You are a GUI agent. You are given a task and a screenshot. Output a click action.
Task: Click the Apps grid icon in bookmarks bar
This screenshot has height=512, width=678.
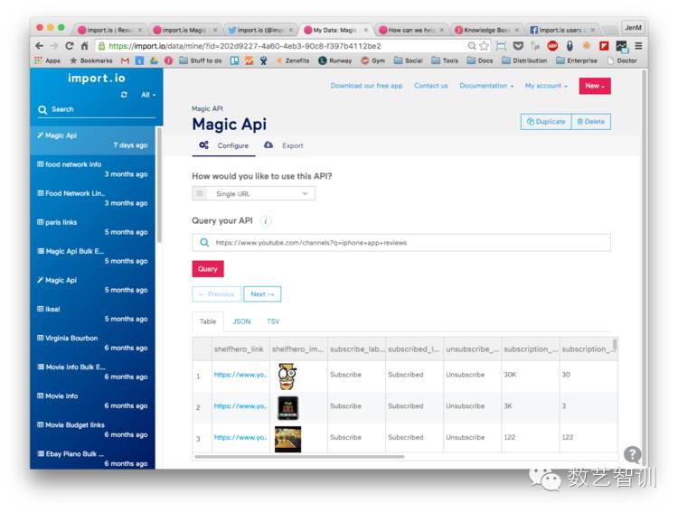(x=39, y=61)
